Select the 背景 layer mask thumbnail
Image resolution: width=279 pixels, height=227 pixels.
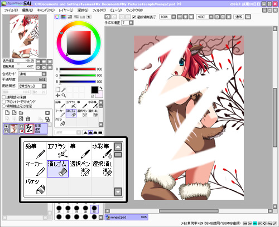29,129
